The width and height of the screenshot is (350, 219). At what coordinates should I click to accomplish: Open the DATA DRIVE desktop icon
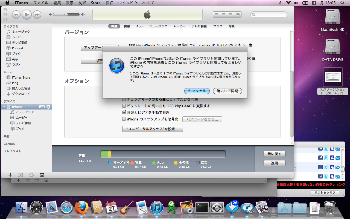point(333,50)
